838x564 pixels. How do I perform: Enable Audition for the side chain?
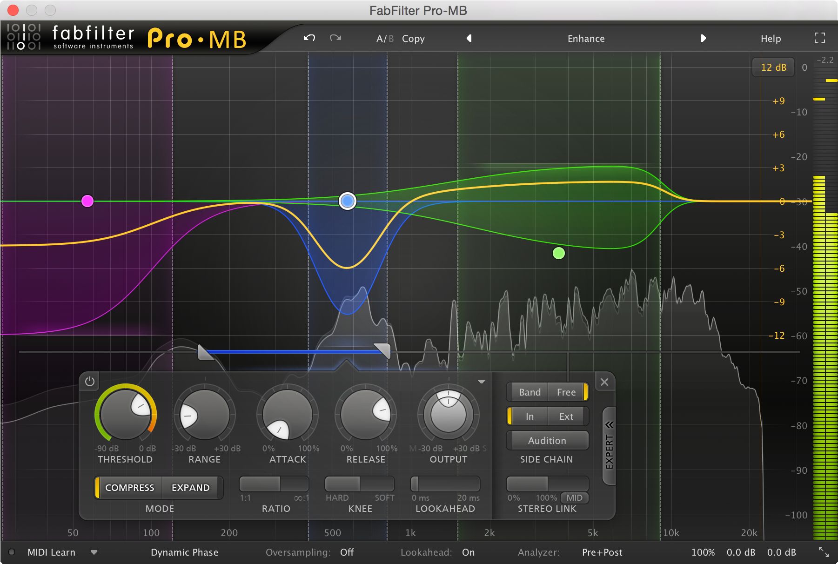(x=547, y=440)
